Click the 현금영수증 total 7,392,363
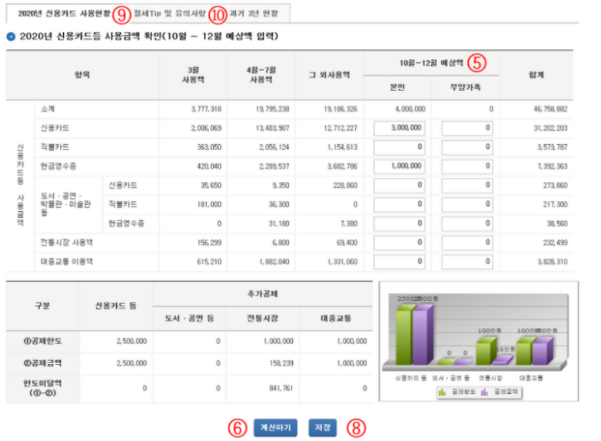Viewport: 601px width, 441px height. 552,167
